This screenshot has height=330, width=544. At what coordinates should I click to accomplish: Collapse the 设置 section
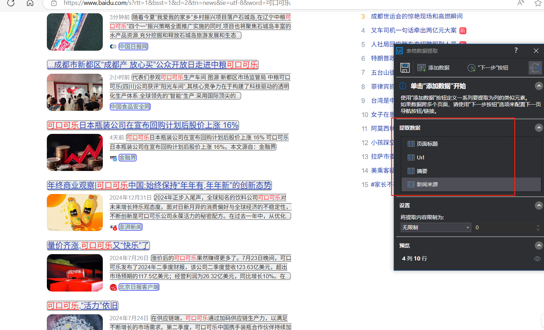(x=539, y=206)
